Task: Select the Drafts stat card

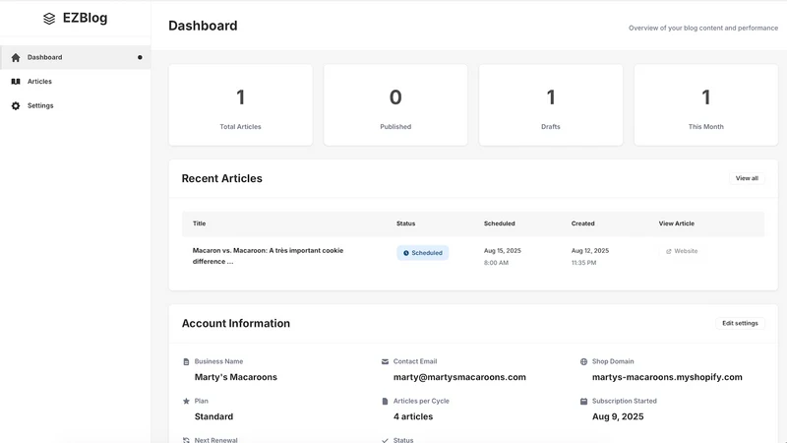Action: [551, 105]
